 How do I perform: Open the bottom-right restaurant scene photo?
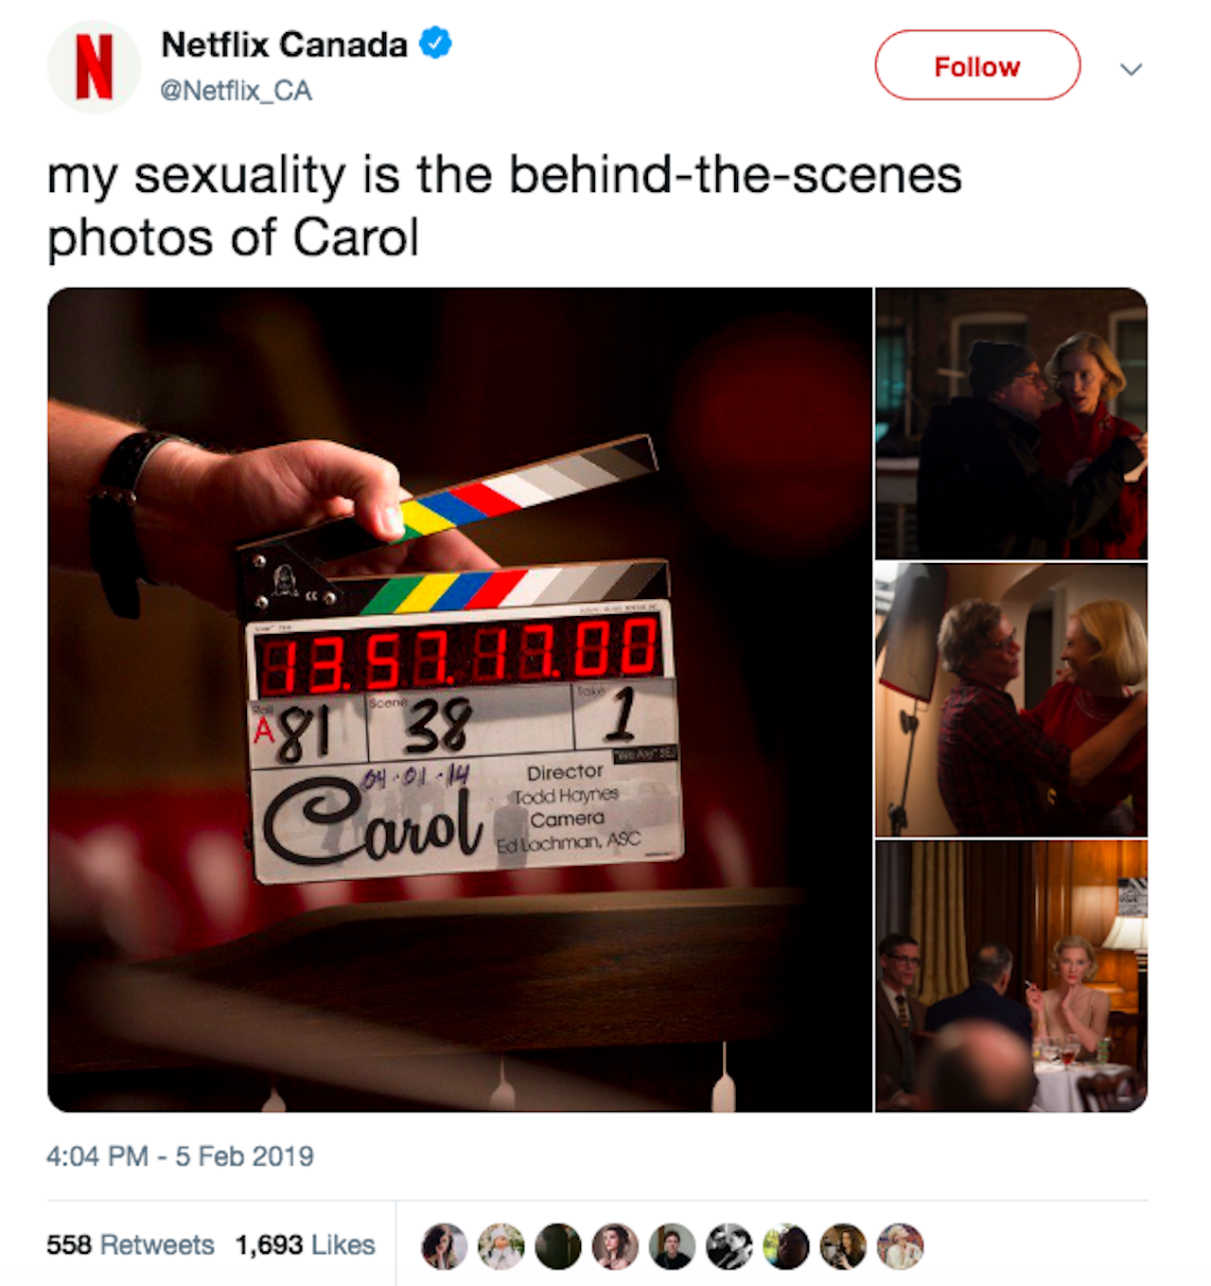[1011, 976]
